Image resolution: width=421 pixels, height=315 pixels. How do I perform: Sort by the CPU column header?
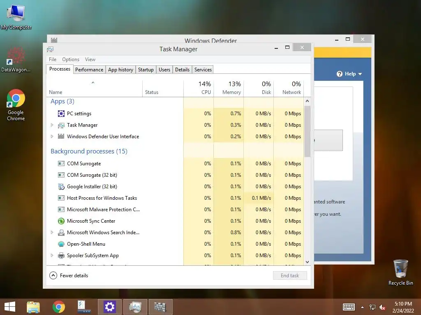199,88
